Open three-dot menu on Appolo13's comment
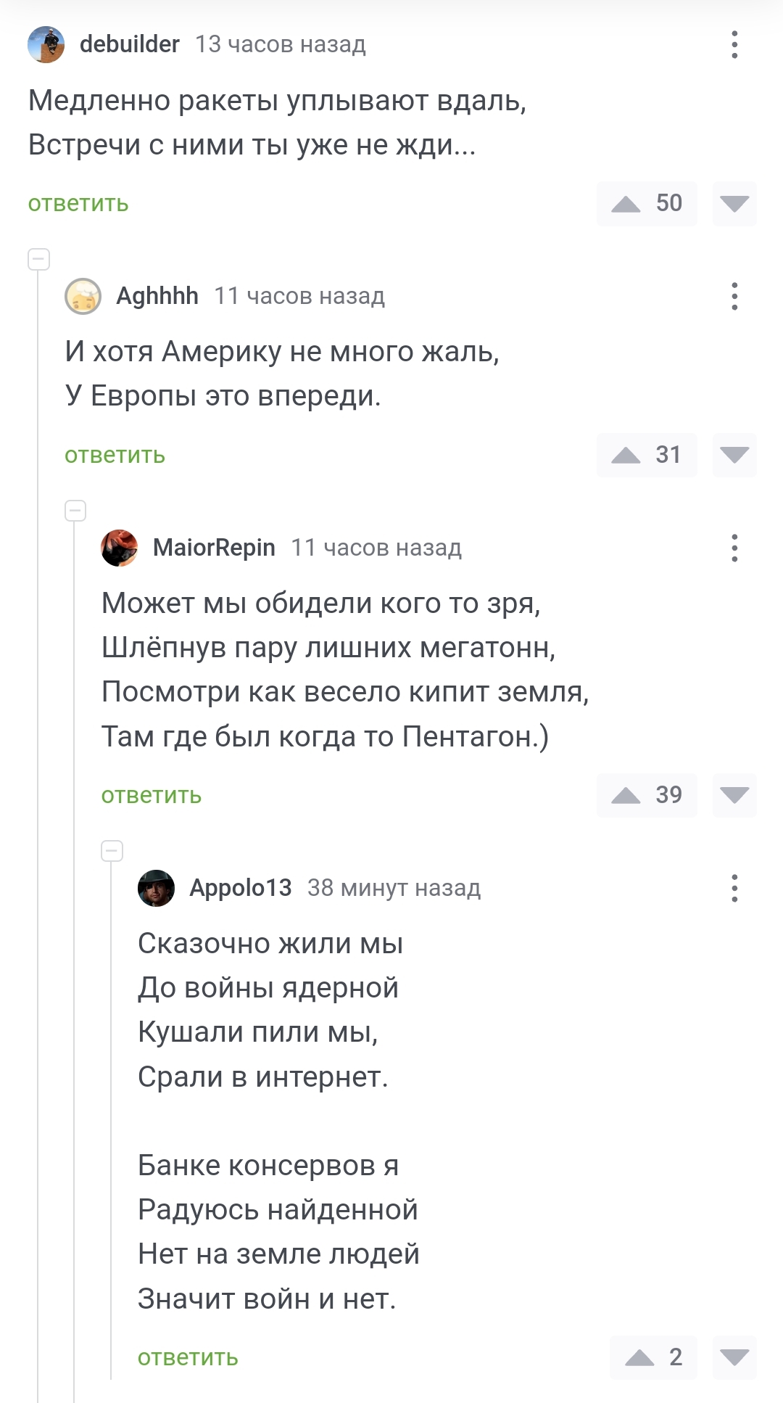The width and height of the screenshot is (783, 1403). point(734,888)
